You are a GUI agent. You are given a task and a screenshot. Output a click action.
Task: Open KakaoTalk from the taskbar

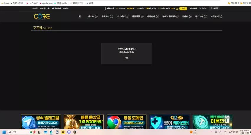[63, 132]
